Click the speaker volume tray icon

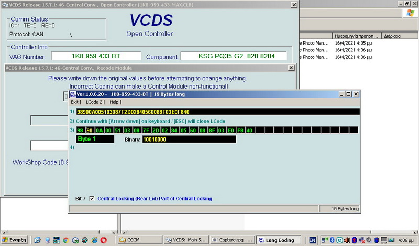pyautogui.click(x=347, y=240)
